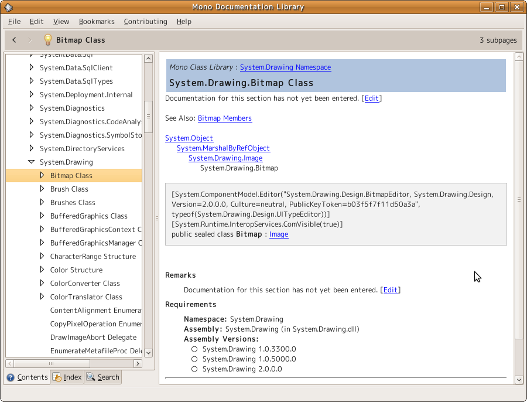Switch to the Search tab

pyautogui.click(x=102, y=377)
